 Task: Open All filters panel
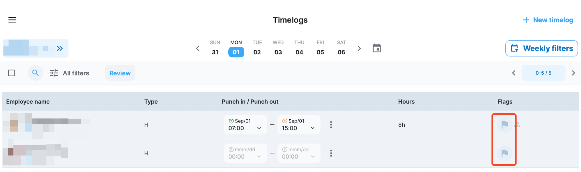(x=70, y=73)
